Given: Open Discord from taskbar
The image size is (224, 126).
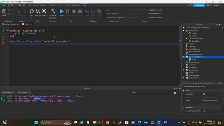Looking at the screenshot, I should point(133,122).
